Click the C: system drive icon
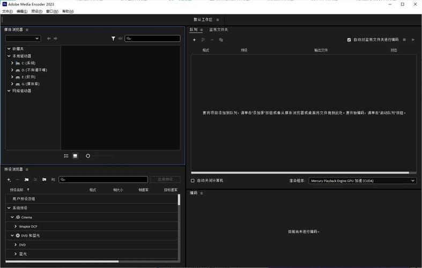The image size is (422, 268). point(18,63)
